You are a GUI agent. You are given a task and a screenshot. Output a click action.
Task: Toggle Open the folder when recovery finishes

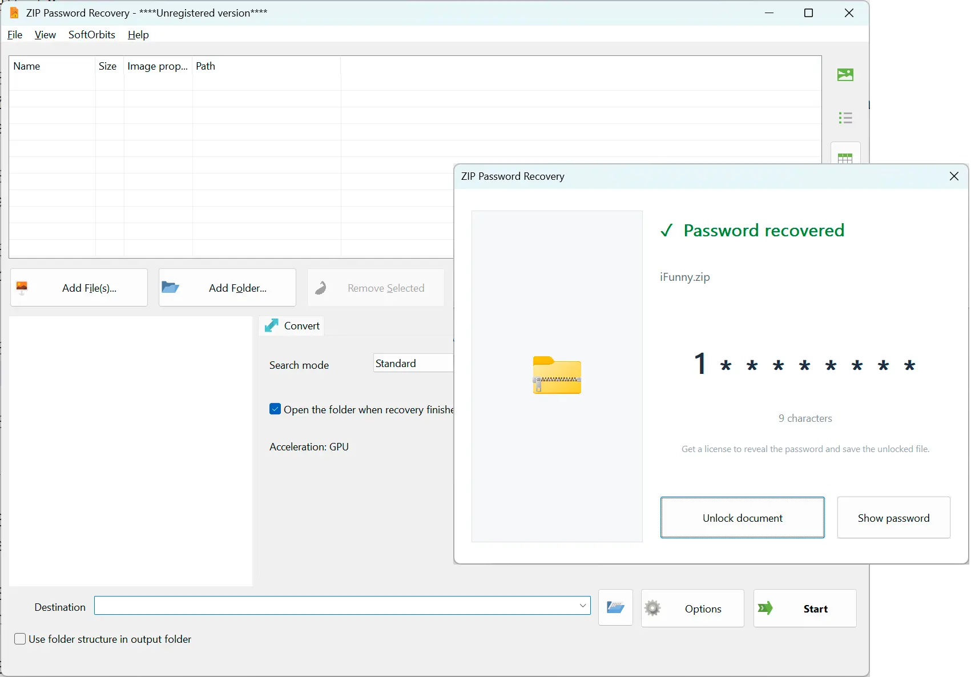point(275,409)
